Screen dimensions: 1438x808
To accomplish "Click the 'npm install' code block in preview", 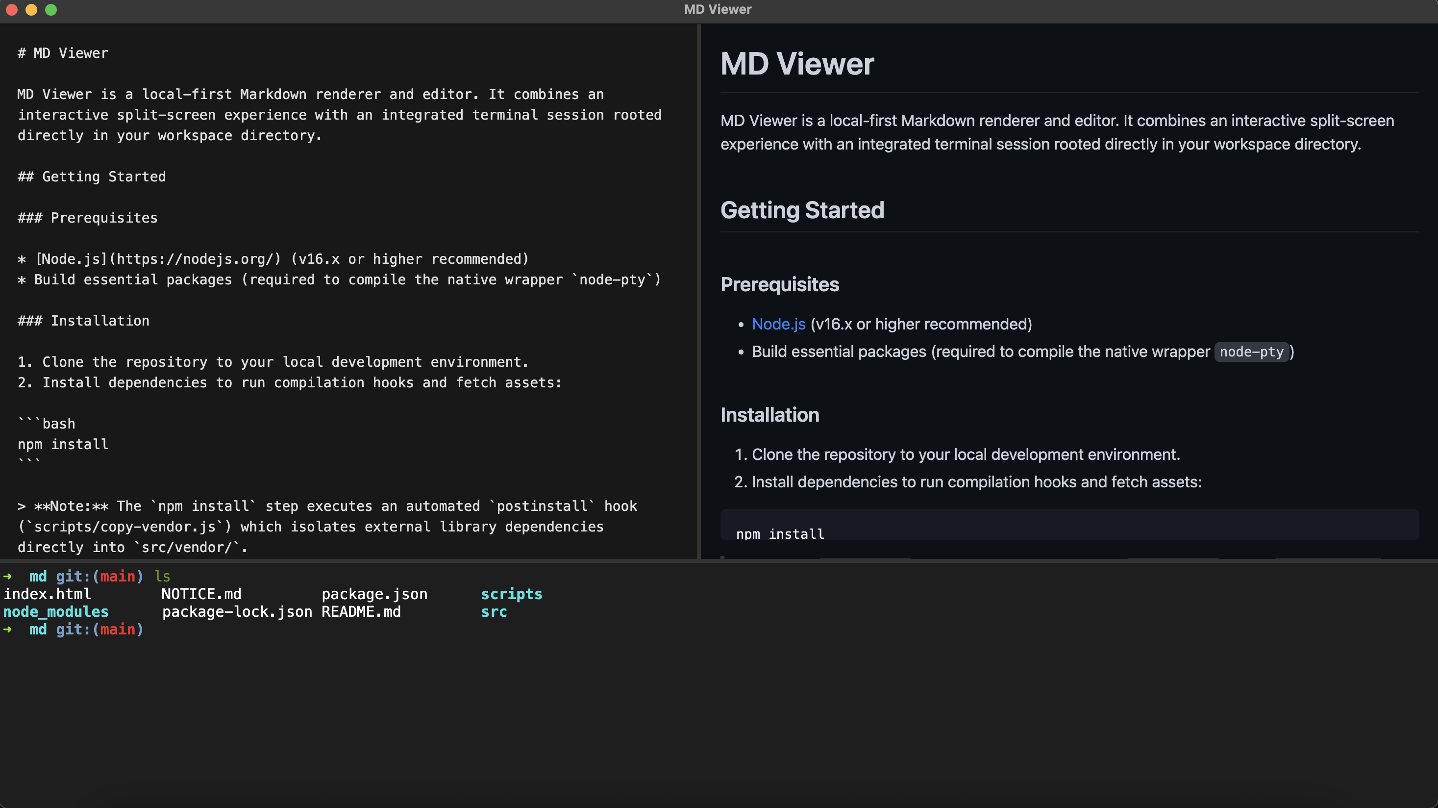I will (x=1069, y=525).
